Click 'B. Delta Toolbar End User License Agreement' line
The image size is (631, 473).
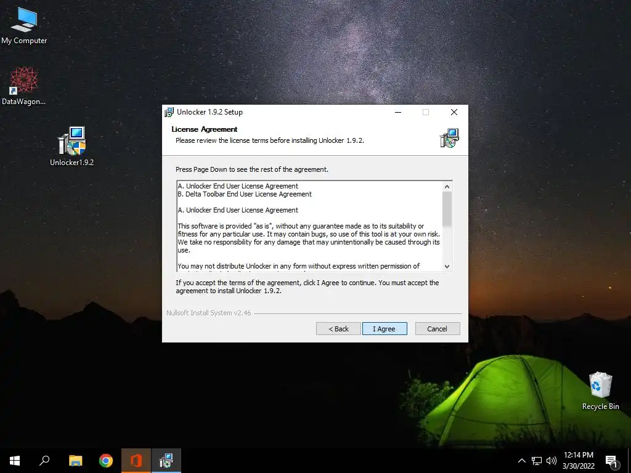[x=245, y=194]
